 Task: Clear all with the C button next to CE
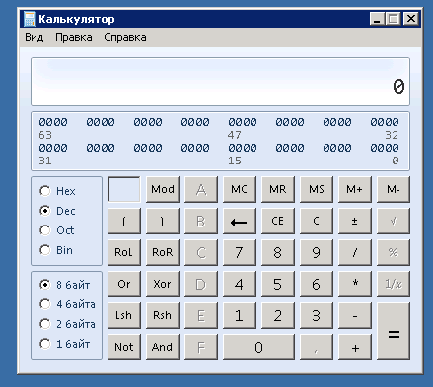coord(317,221)
